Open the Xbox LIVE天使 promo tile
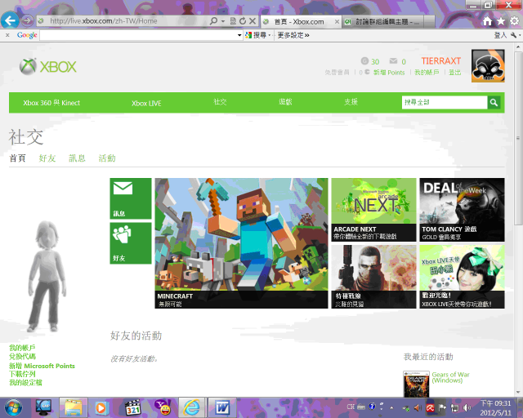This screenshot has width=523, height=418. [462, 277]
